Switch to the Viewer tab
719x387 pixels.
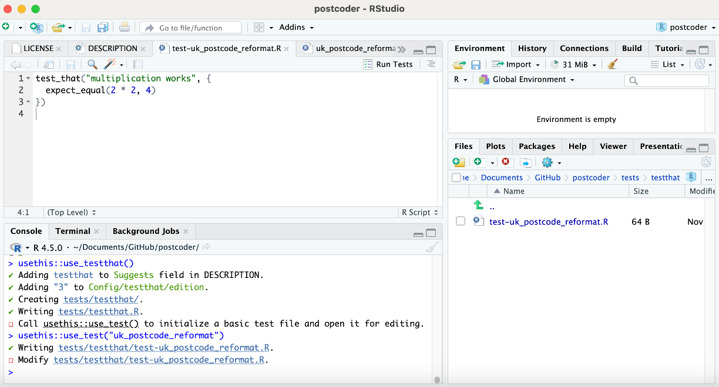613,147
